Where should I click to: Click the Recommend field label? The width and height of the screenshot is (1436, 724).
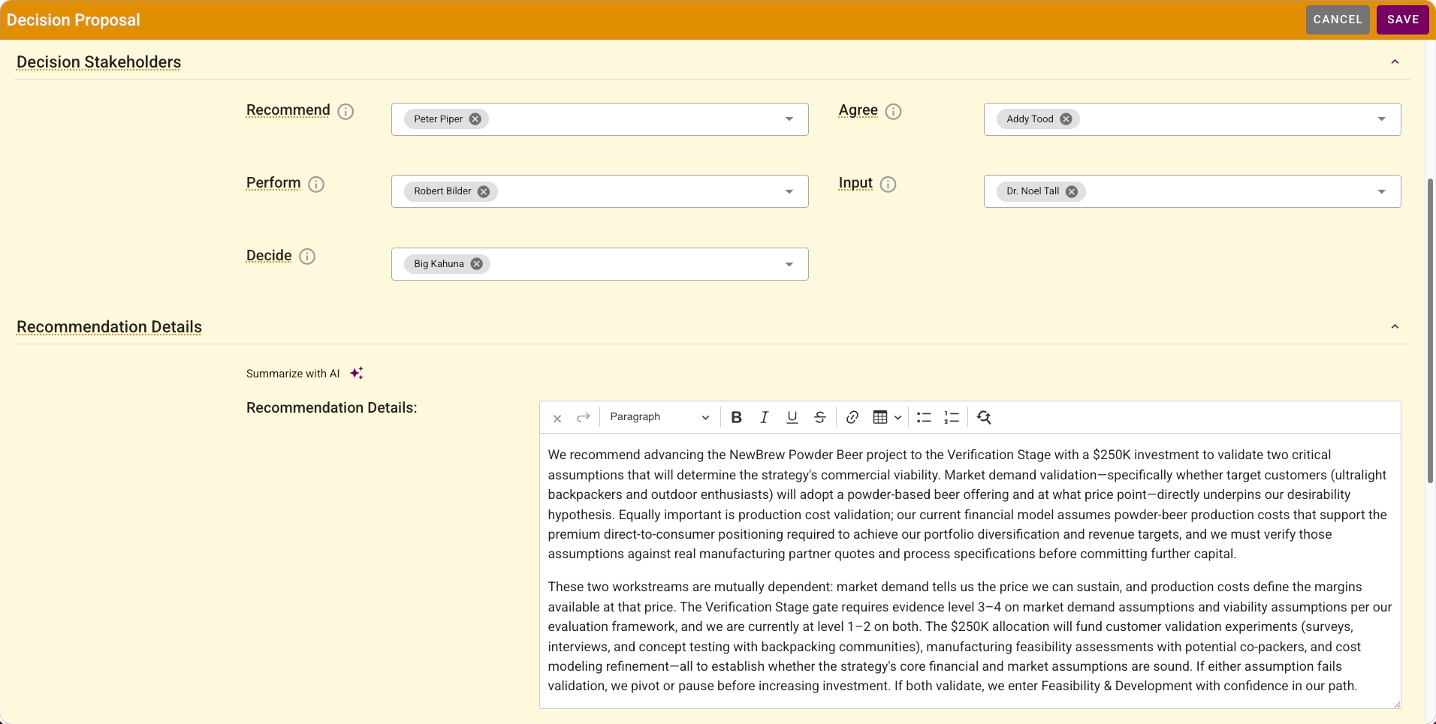click(288, 110)
